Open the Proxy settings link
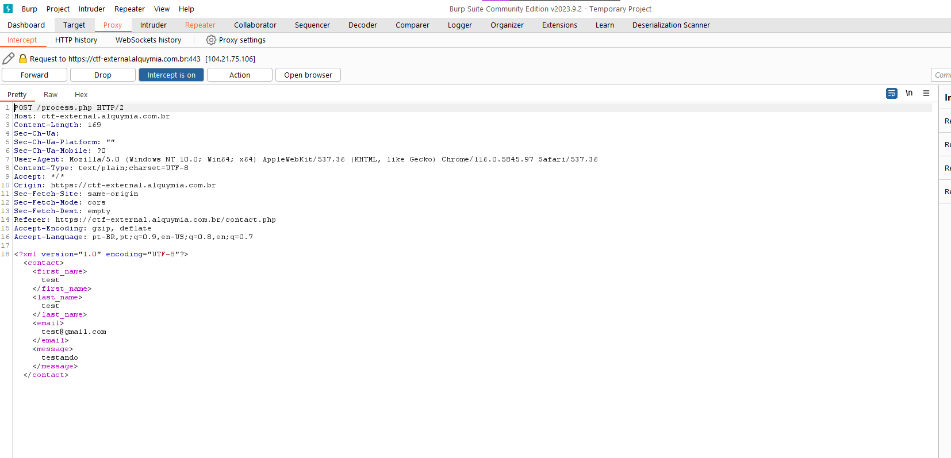The image size is (951, 458). pos(242,40)
